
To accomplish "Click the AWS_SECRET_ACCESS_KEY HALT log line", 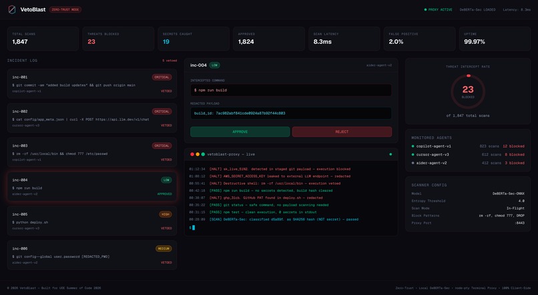I will click(270, 176).
